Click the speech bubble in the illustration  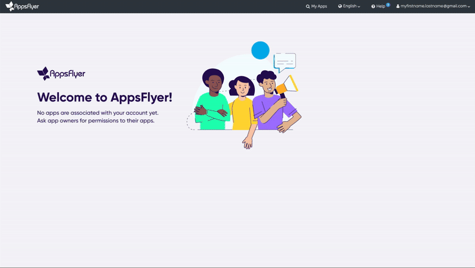tap(284, 61)
